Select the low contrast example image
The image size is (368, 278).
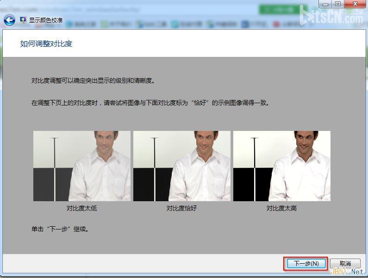tap(81, 166)
